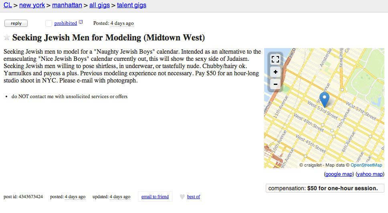
Task: Zoom out of the map with minus button
Action: click(x=275, y=84)
